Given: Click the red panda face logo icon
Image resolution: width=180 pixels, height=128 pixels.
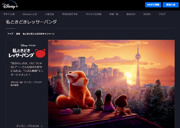Looking at the screenshot, I should pyautogui.click(x=40, y=53).
